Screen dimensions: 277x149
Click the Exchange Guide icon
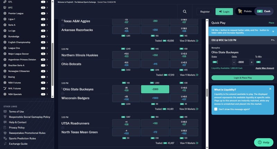point(5,143)
